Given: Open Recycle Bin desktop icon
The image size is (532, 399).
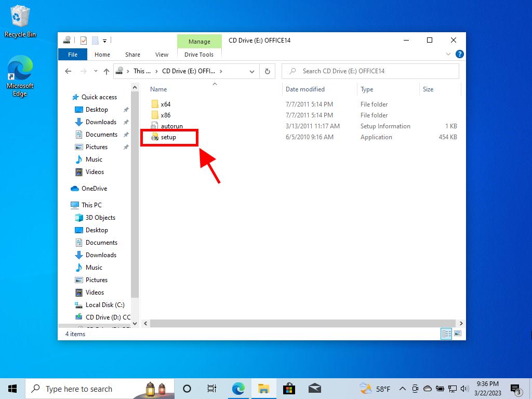Looking at the screenshot, I should pos(20,21).
